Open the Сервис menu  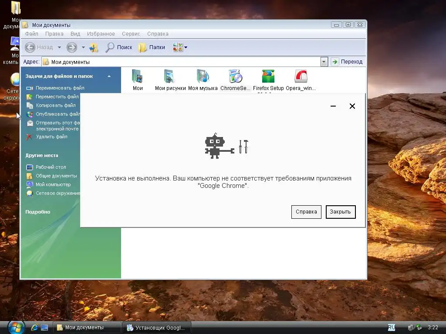click(131, 34)
